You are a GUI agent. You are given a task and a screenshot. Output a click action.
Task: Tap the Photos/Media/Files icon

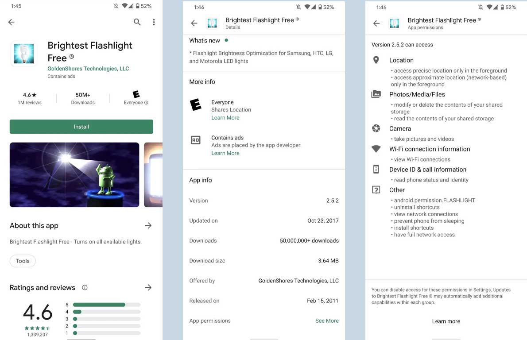376,94
